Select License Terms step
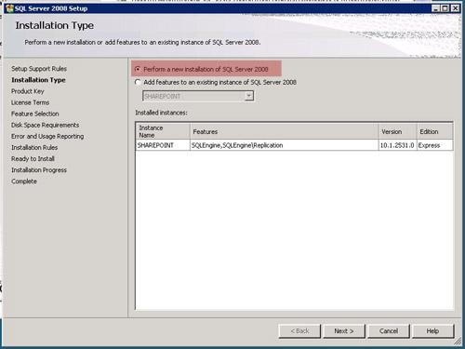The width and height of the screenshot is (465, 349). tap(30, 102)
